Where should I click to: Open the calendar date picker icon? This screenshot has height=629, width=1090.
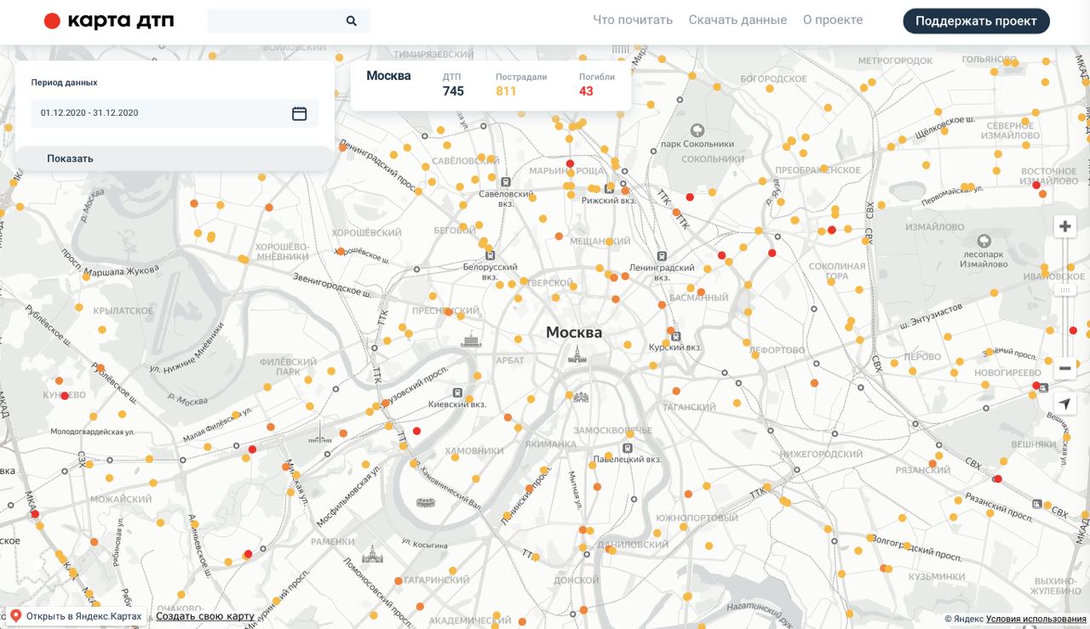coord(300,113)
